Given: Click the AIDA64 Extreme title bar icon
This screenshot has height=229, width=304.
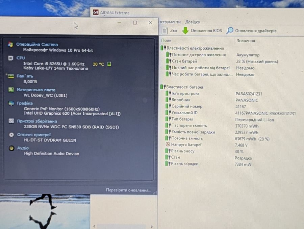Looking at the screenshot, I should (96, 13).
